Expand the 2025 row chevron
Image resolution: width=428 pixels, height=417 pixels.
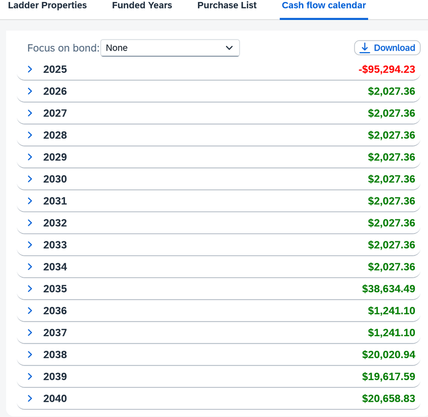30,69
